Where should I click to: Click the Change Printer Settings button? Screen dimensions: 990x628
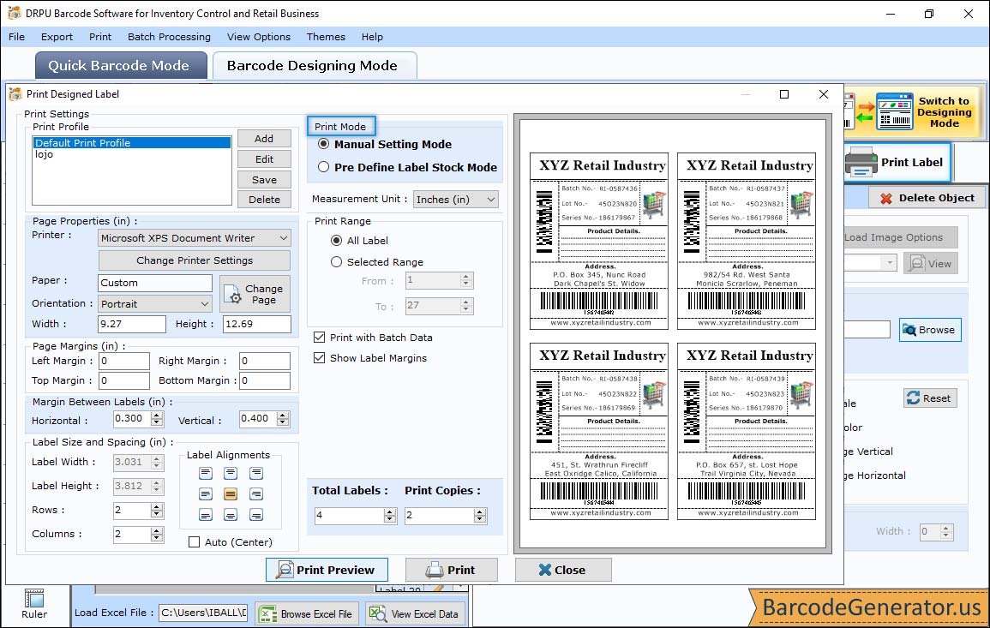(195, 260)
